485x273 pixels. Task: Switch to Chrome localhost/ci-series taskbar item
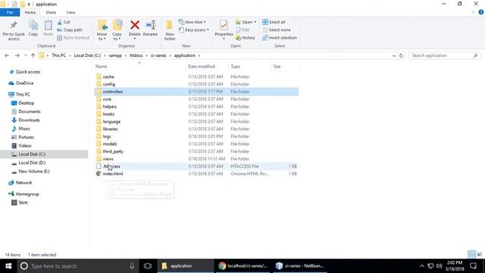(x=243, y=266)
